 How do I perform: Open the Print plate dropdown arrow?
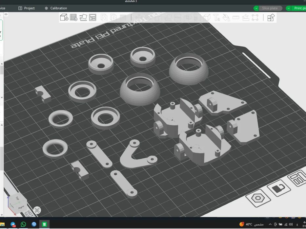point(288,8)
